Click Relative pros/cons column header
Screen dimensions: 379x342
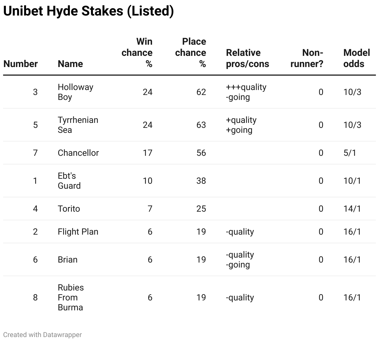click(247, 58)
